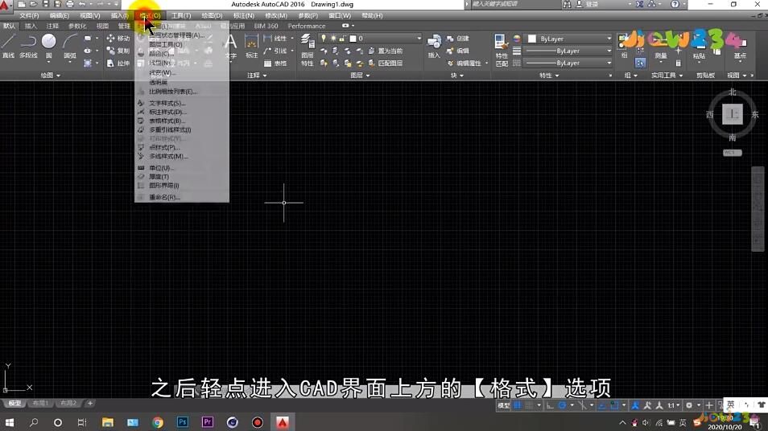The width and height of the screenshot is (768, 431).
Task: Click 插入 insert block icon
Action: tap(434, 47)
